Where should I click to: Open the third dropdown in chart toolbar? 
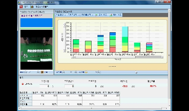[87, 15]
